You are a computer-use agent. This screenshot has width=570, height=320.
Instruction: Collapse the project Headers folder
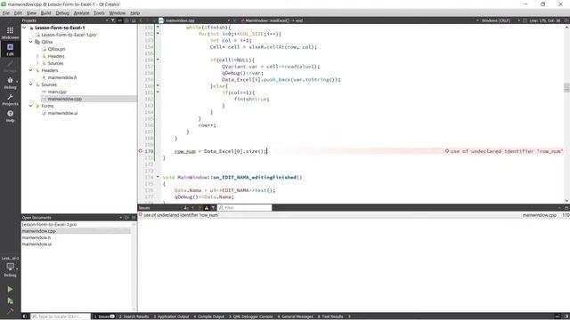[31, 70]
